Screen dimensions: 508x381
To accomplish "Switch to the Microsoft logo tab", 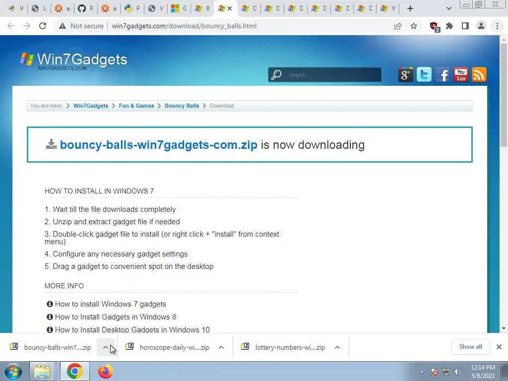I will 179,8.
